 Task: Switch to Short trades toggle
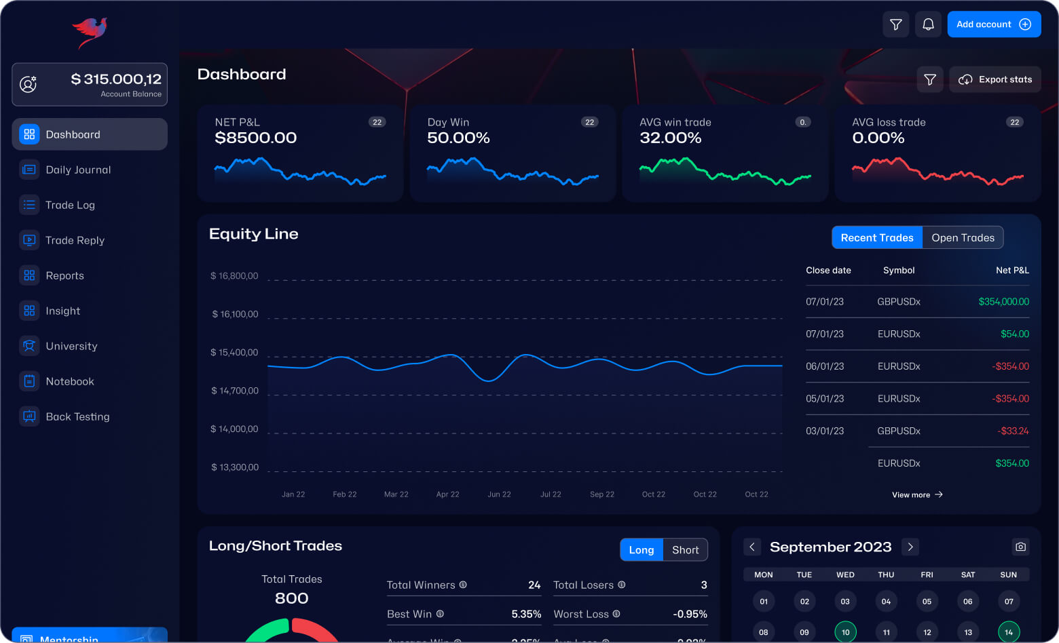pyautogui.click(x=685, y=550)
